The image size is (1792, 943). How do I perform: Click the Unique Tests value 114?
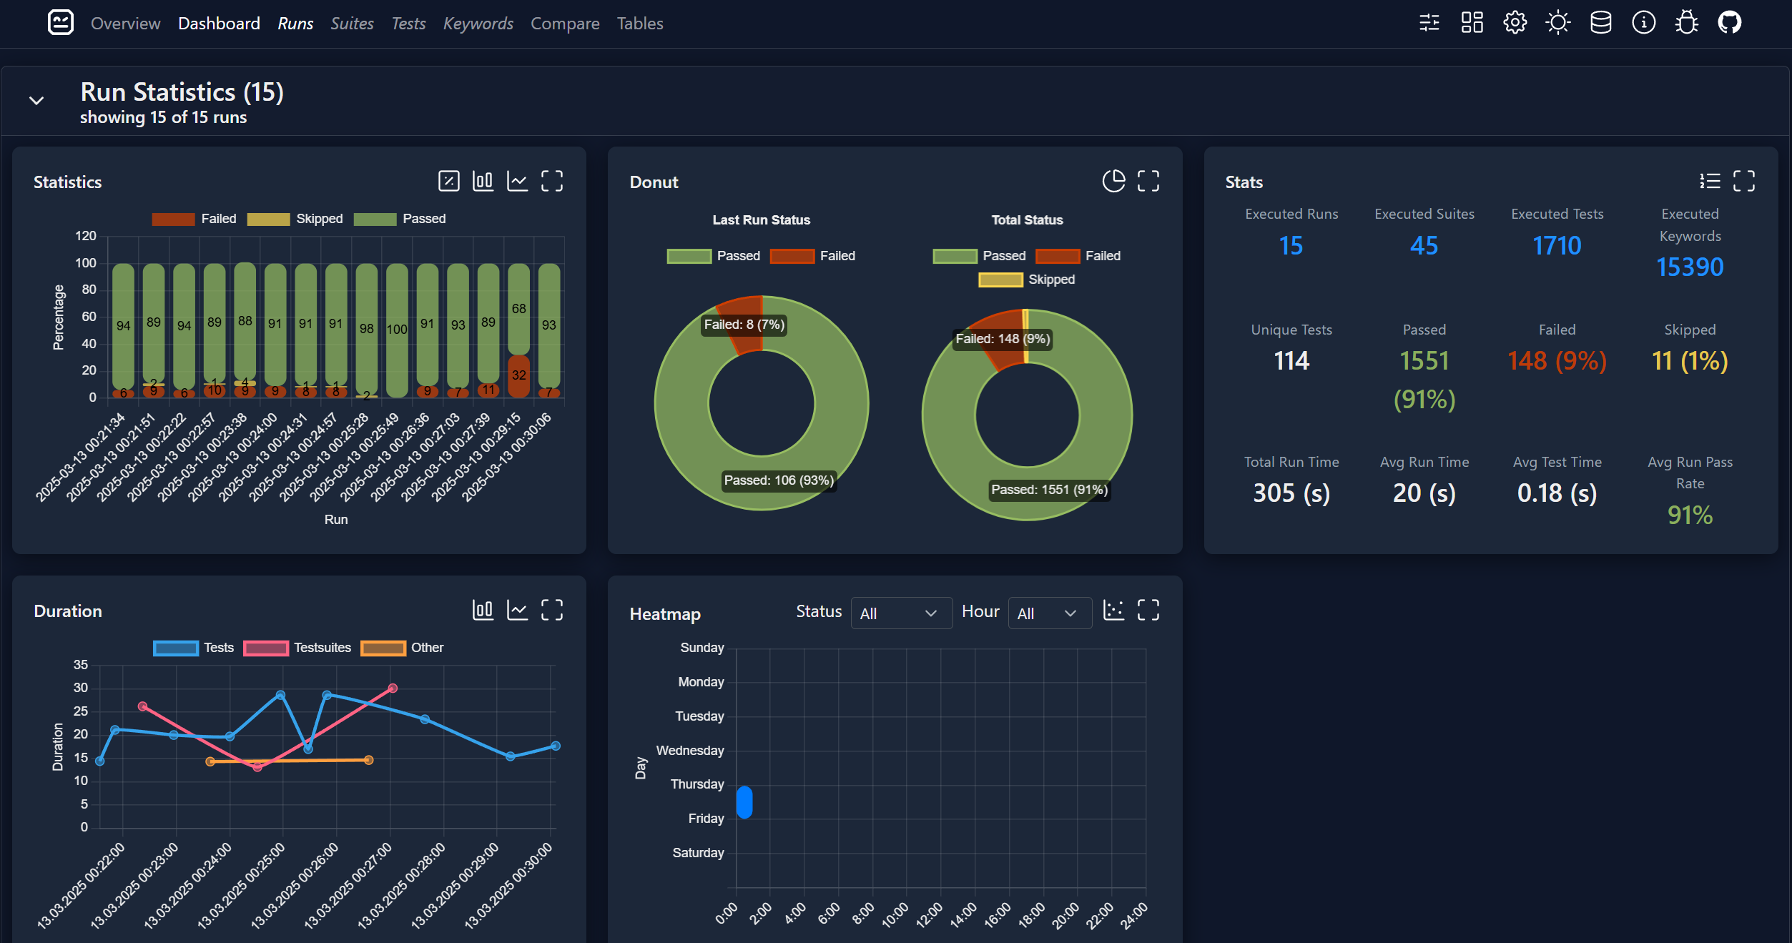point(1291,361)
